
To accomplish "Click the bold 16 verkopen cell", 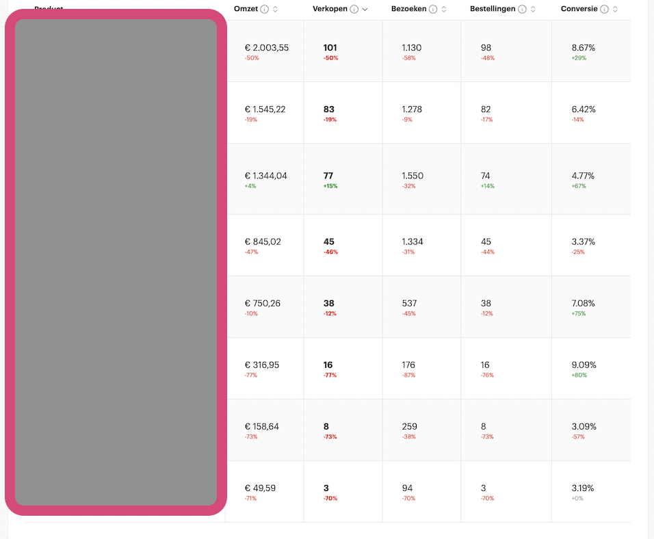I will (x=328, y=365).
